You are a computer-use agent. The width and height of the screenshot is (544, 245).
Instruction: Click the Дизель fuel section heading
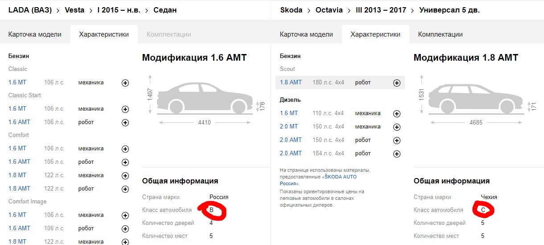[x=290, y=100]
